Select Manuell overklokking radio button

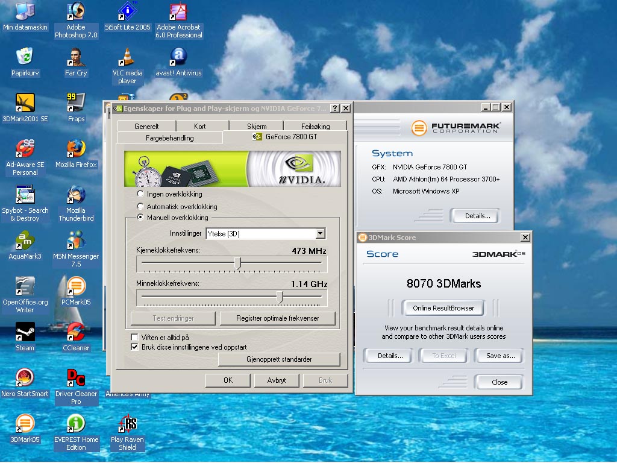[140, 217]
